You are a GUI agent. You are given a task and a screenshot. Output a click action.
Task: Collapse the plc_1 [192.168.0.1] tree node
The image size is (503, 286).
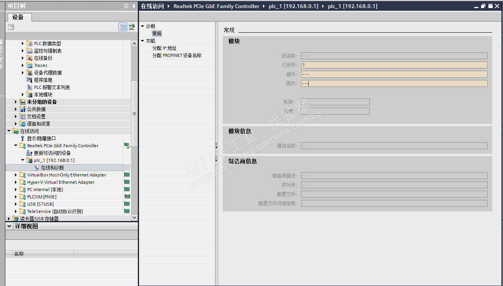(x=23, y=160)
